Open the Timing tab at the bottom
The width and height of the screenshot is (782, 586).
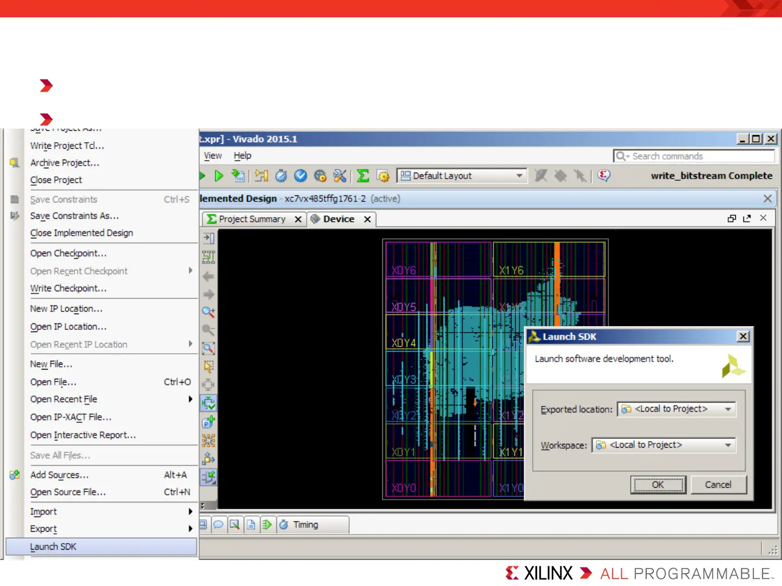[x=305, y=525]
